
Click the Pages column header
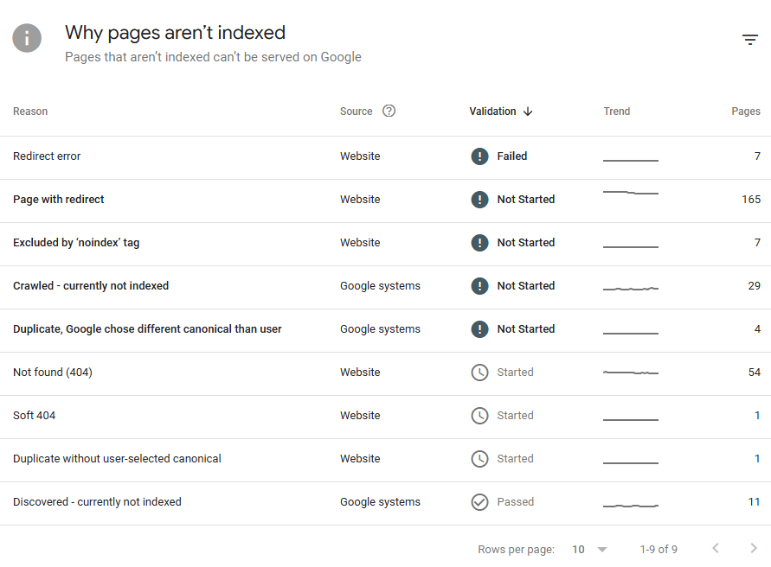click(x=745, y=111)
